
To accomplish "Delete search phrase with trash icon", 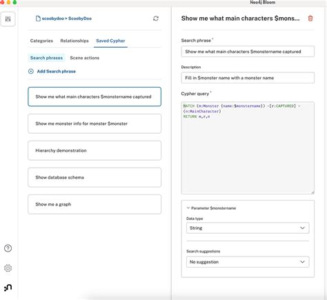I will click(310, 19).
